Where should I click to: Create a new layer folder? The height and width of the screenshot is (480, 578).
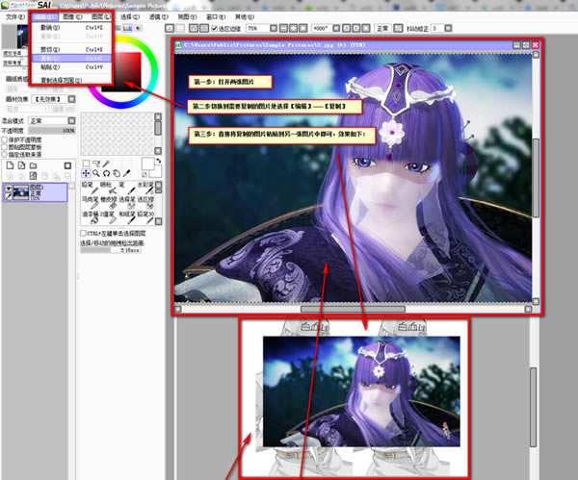point(33,165)
